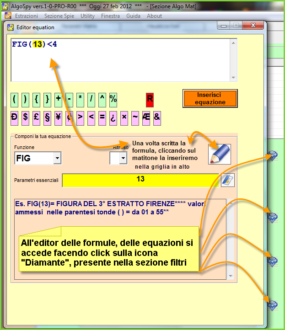Insert the plus operator symbol
Screen dimensions: 285x330
(58, 99)
